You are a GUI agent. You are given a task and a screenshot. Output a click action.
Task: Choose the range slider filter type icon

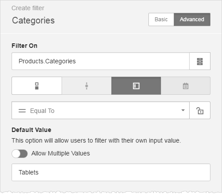coord(86,86)
